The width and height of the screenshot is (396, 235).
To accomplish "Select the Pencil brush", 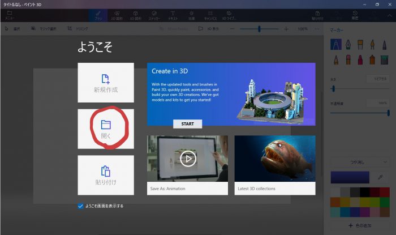I will pyautogui.click(x=336, y=60).
